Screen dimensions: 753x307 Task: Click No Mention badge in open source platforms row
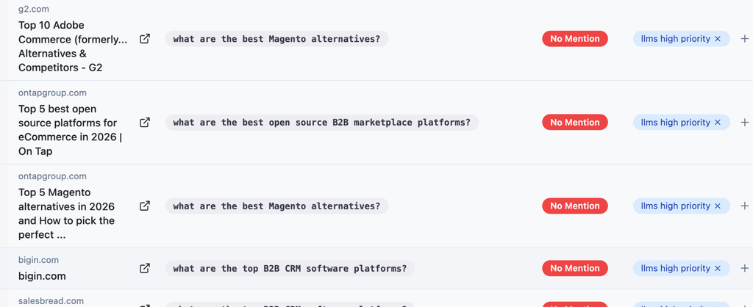575,123
